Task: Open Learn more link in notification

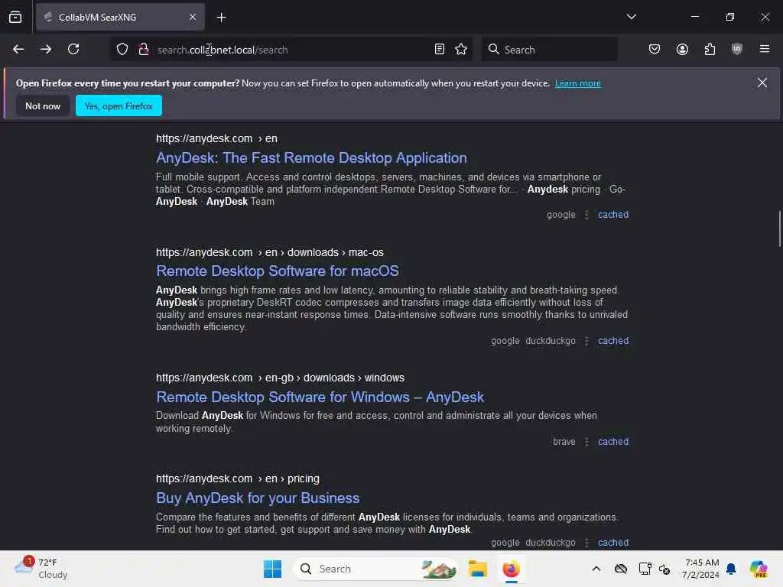Action: pos(578,83)
